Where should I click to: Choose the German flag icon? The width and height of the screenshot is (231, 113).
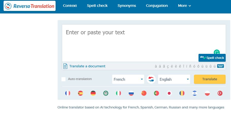click(93, 93)
